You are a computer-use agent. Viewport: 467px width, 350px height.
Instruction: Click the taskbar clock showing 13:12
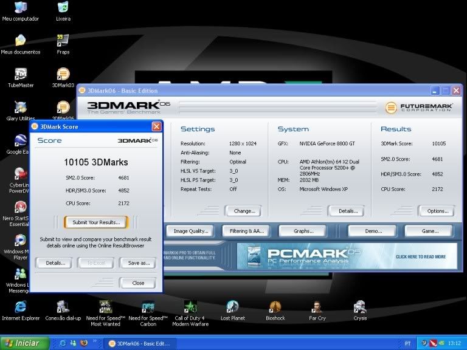[454, 343]
